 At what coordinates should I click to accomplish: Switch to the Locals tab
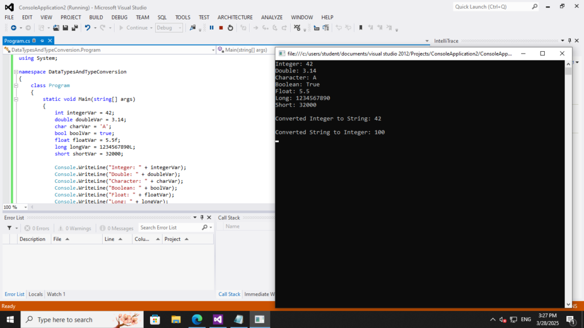coord(35,294)
